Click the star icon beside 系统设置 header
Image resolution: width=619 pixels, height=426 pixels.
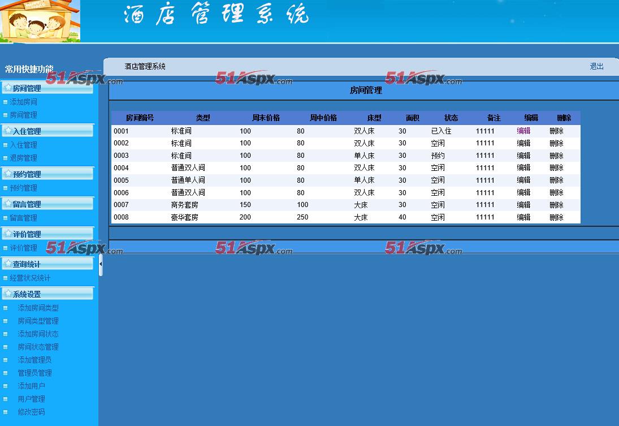tap(7, 294)
